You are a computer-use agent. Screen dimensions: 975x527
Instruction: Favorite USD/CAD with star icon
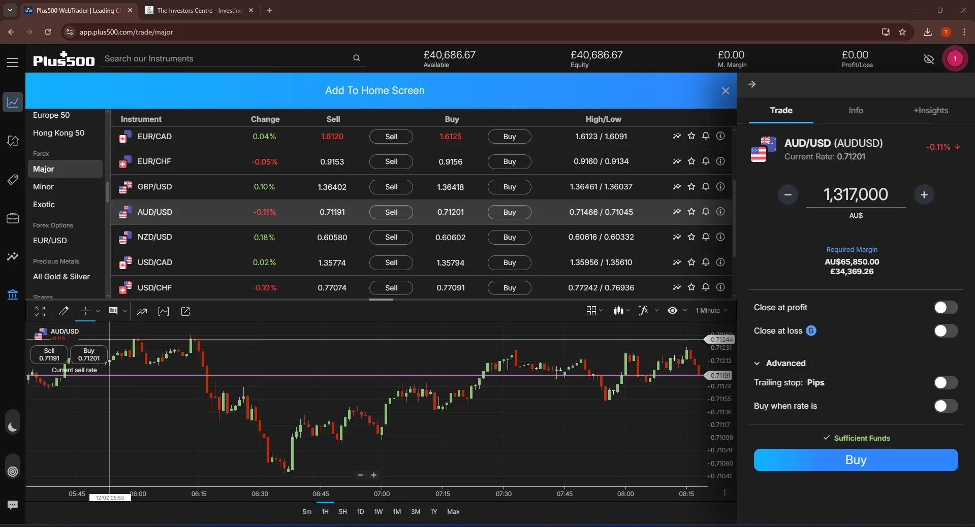click(691, 262)
